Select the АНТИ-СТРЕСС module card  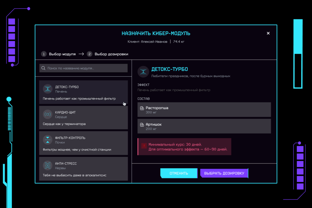tap(83, 169)
